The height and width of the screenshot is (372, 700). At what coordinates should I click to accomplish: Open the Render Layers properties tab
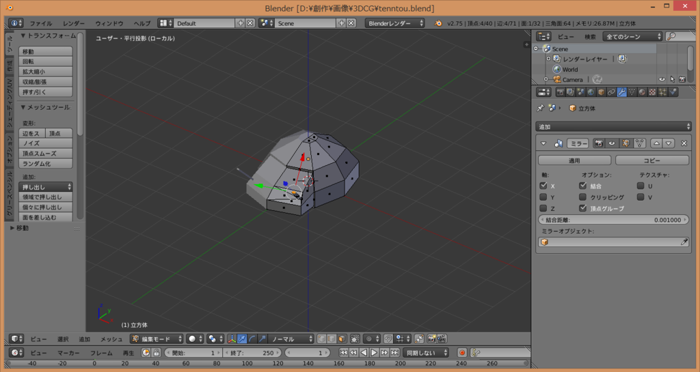[571, 92]
